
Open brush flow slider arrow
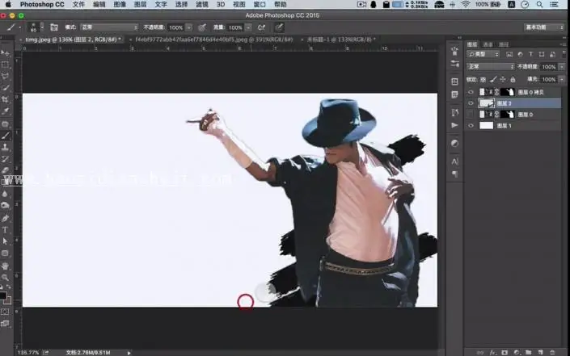[x=248, y=27]
